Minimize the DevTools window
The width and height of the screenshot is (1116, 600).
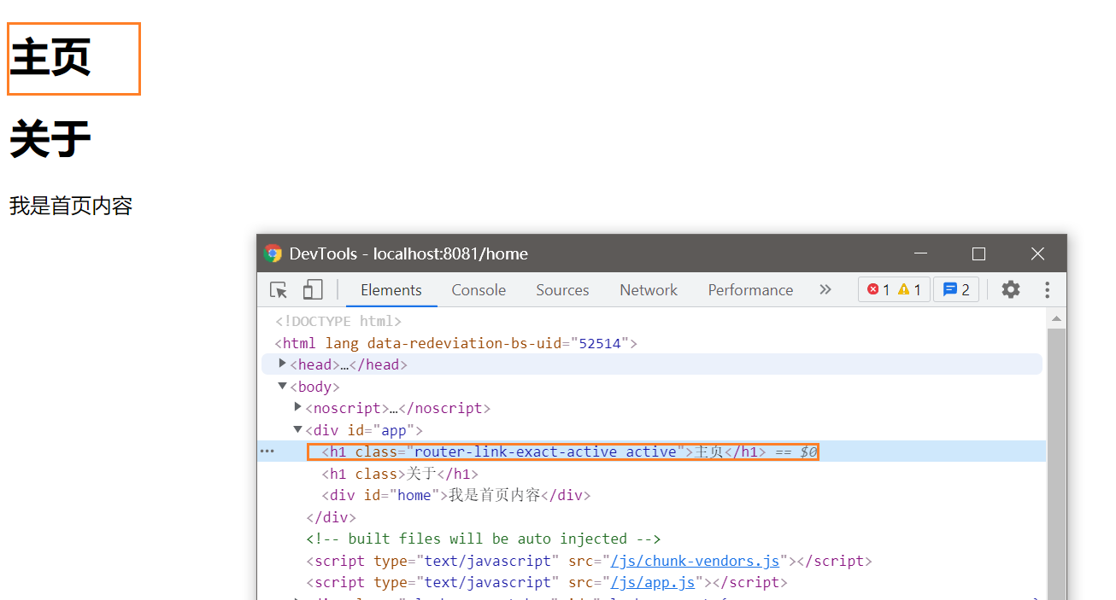[x=920, y=253]
